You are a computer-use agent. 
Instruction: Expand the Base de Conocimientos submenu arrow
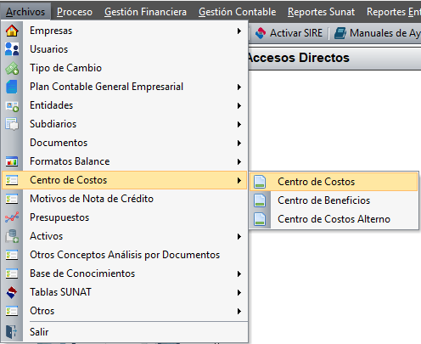(x=239, y=274)
